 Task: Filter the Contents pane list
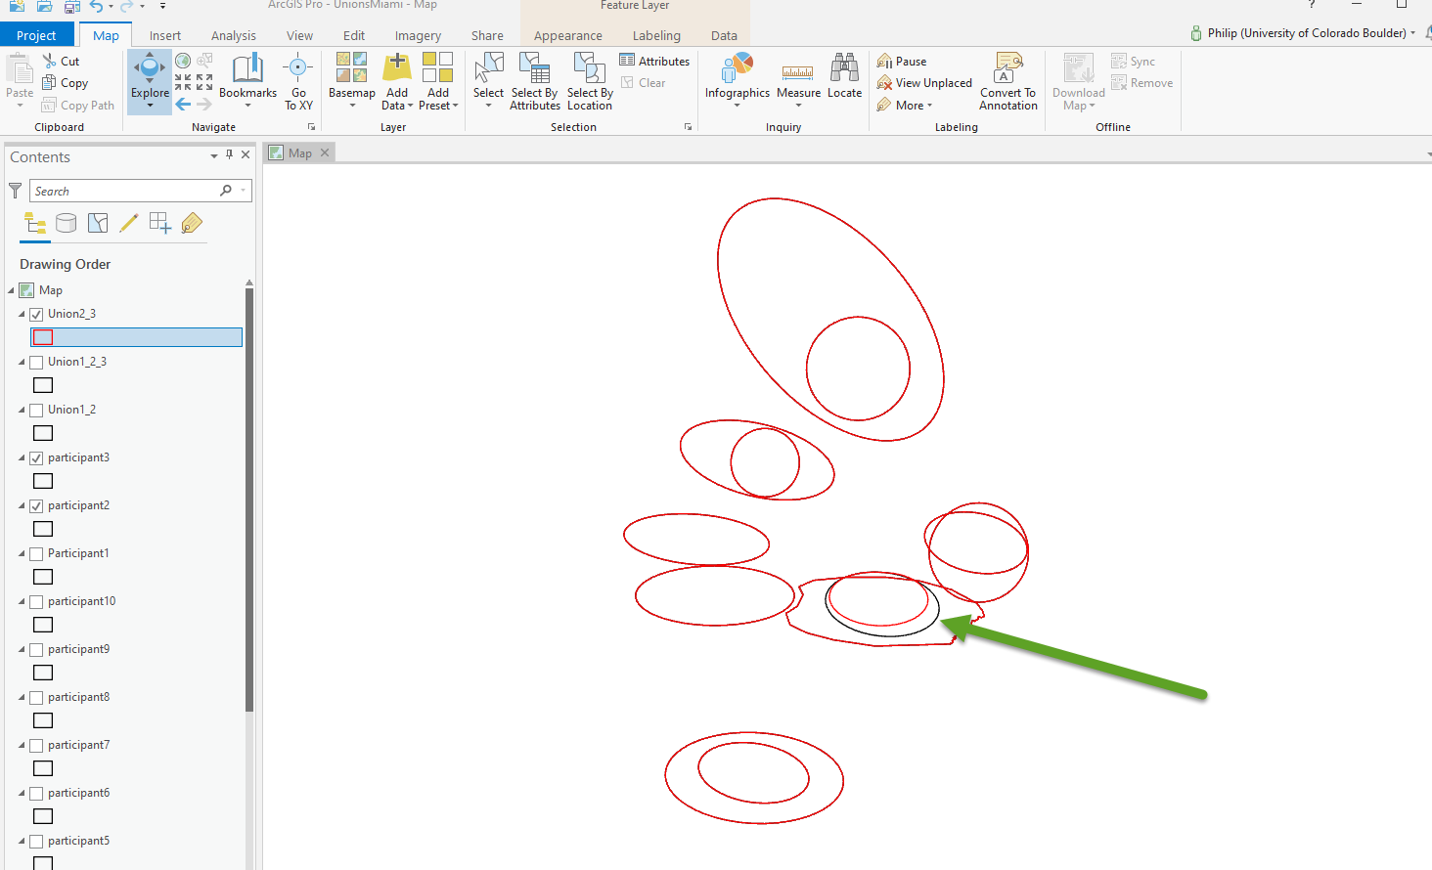click(15, 191)
